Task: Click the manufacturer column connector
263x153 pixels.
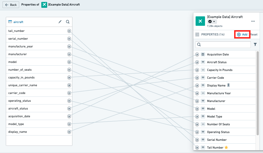Action: [x=69, y=54]
